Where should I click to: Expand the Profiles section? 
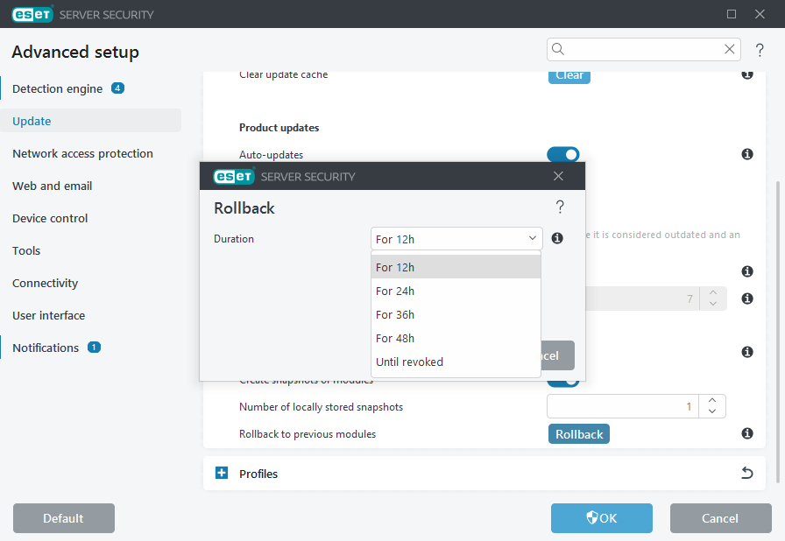222,474
